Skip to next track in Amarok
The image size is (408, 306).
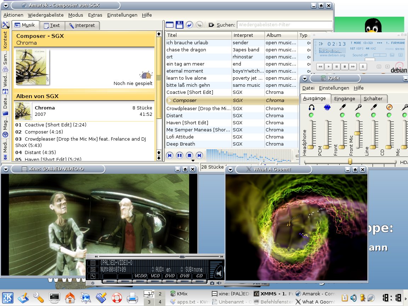tap(199, 155)
